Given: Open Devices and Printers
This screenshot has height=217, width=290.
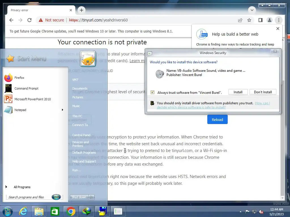Looking at the screenshot, I should [x=80, y=144].
